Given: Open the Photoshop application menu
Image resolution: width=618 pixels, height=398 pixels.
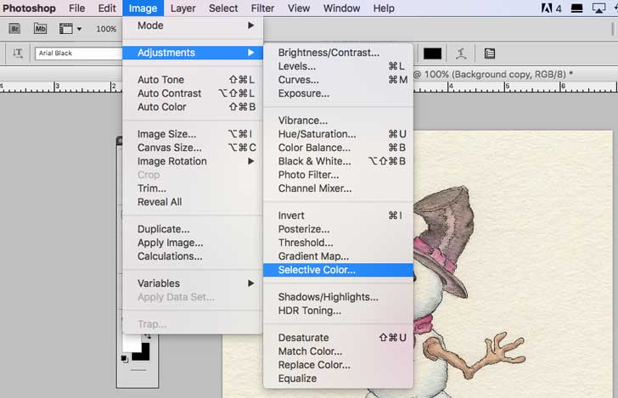Looking at the screenshot, I should [x=29, y=8].
